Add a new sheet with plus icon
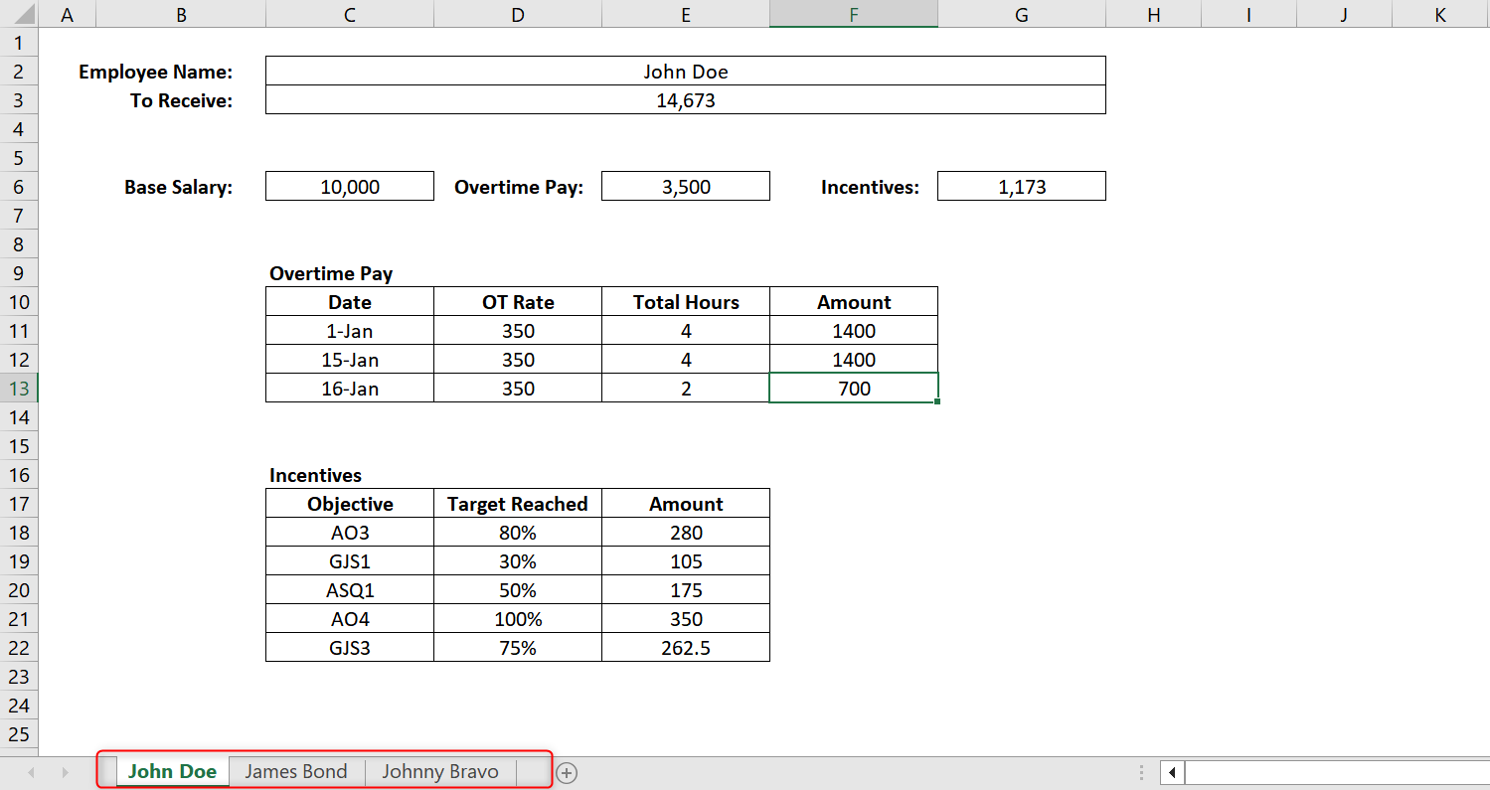Viewport: 1490px width, 790px height. tap(566, 772)
